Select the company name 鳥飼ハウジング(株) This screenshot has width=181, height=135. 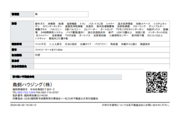tap(32, 85)
